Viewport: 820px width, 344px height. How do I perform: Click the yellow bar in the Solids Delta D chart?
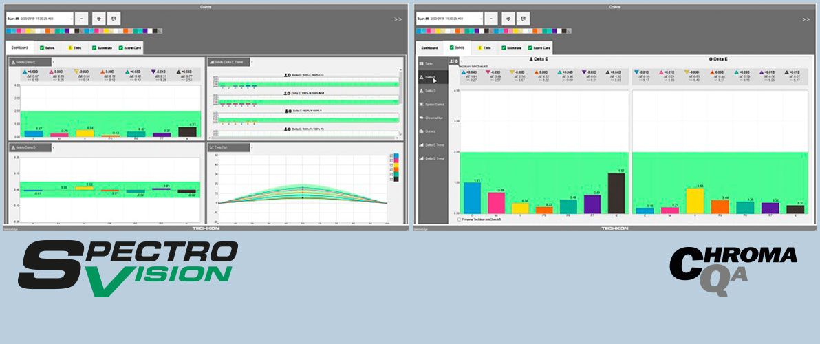coord(85,189)
